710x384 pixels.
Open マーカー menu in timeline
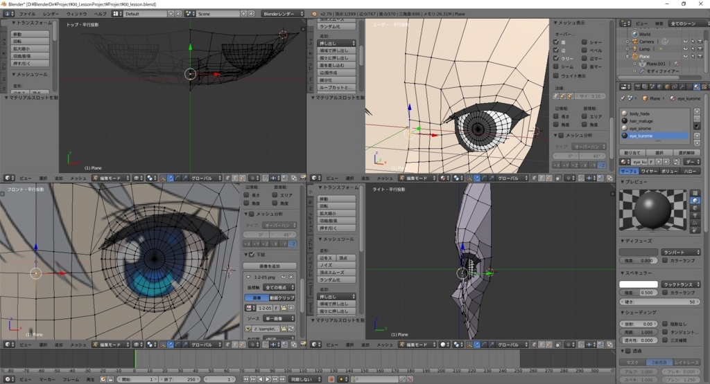[46, 379]
